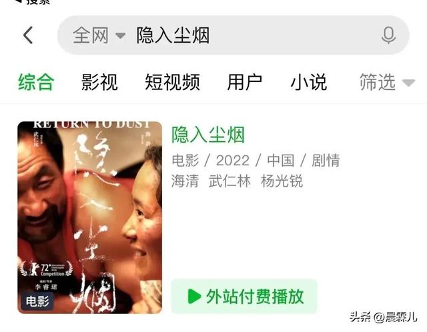Tap actor name 杨光锐
This screenshot has height=332, width=427.
pos(282,181)
